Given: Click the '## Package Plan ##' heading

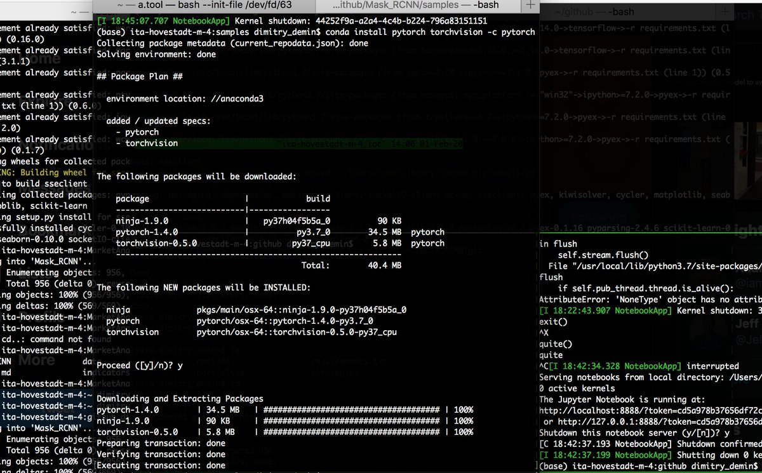Looking at the screenshot, I should (x=140, y=77).
